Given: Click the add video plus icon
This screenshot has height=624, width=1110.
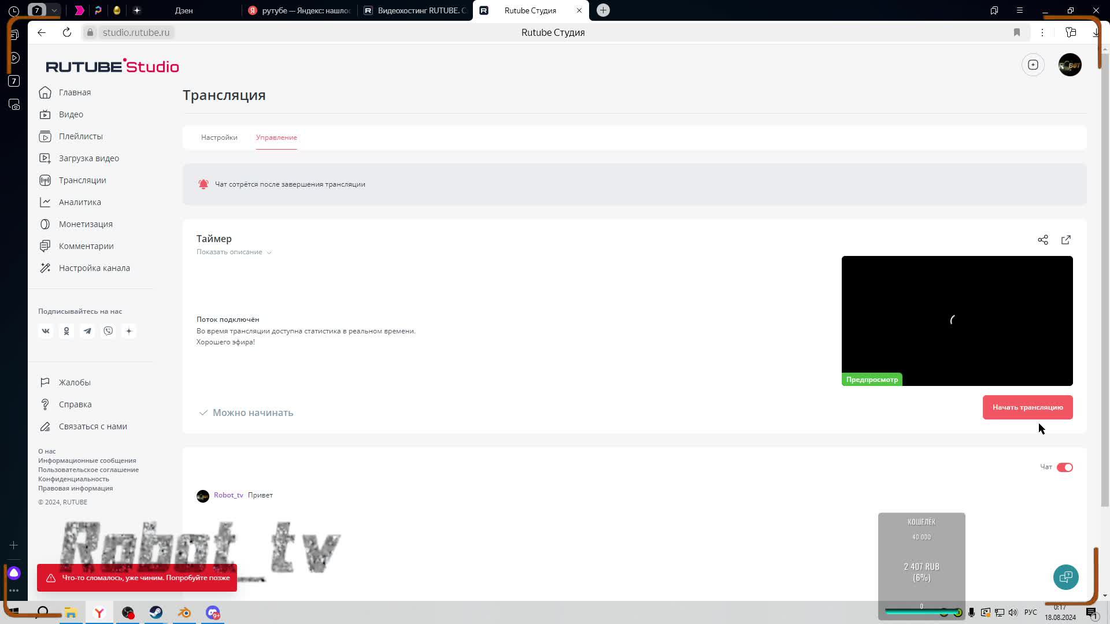Looking at the screenshot, I should pos(1033,65).
